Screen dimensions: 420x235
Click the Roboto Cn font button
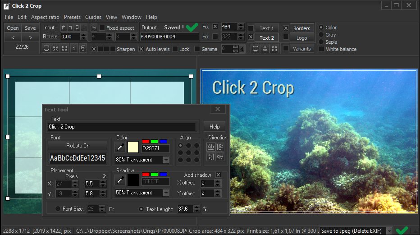(78, 146)
